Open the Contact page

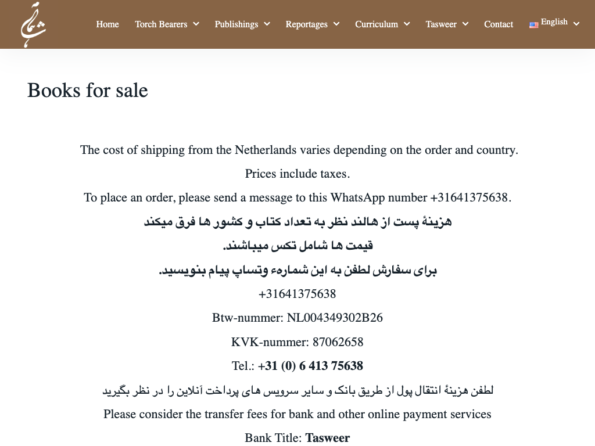pyautogui.click(x=499, y=24)
